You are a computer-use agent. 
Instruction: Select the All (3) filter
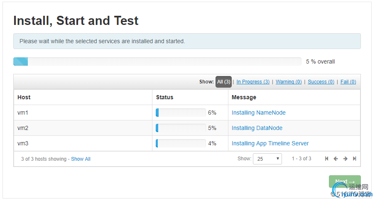223,82
